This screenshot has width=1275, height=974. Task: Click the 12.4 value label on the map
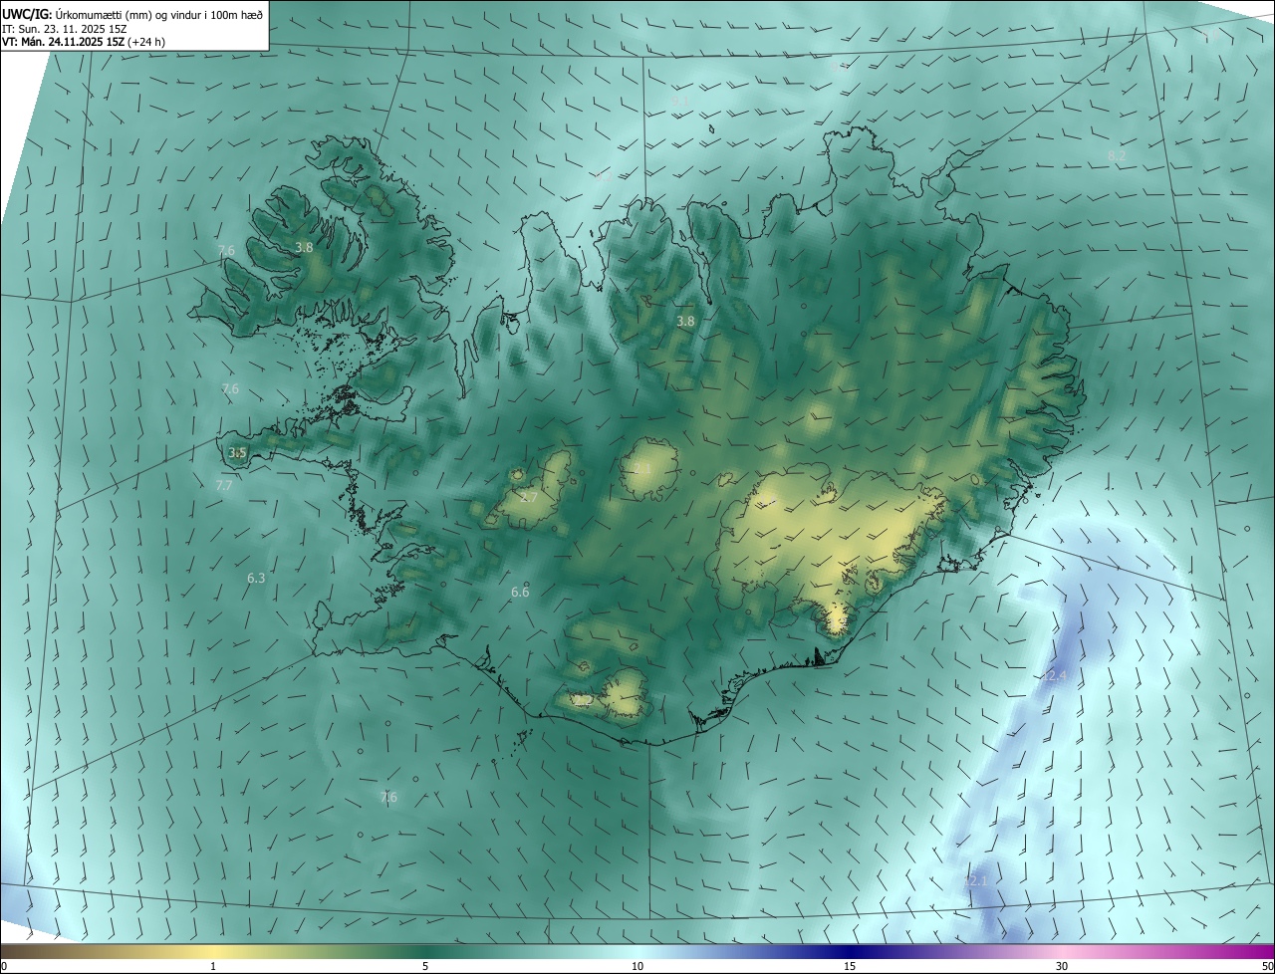(x=1055, y=676)
